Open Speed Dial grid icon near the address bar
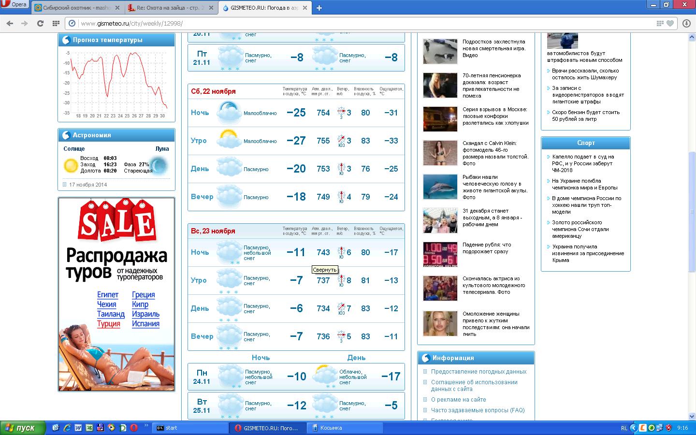The height and width of the screenshot is (435, 696). click(56, 23)
